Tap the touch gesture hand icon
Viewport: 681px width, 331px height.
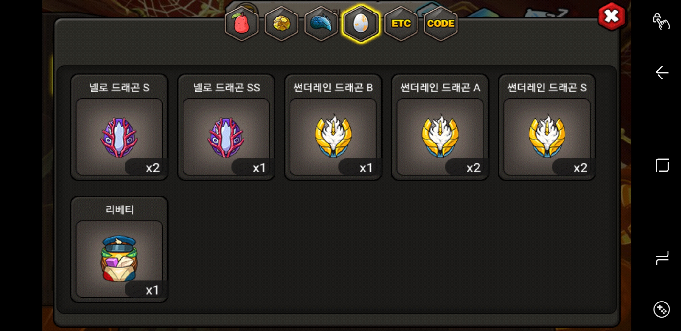pyautogui.click(x=661, y=21)
